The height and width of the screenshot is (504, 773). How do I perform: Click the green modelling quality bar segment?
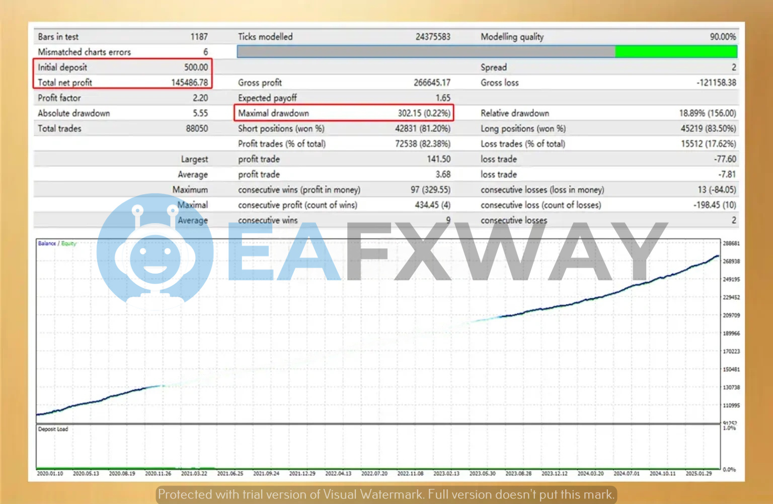coord(675,51)
